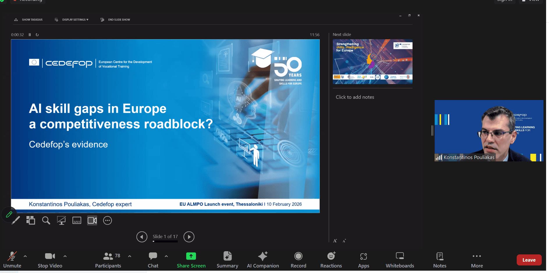Click the next slide thumbnail preview
549x273 pixels.
(372, 62)
